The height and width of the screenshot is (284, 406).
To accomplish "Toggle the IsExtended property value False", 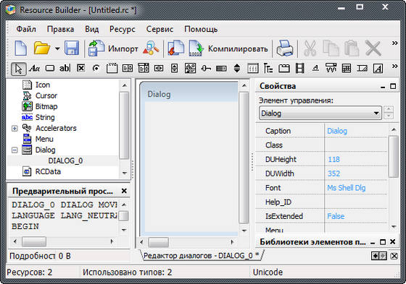I will tap(336, 216).
